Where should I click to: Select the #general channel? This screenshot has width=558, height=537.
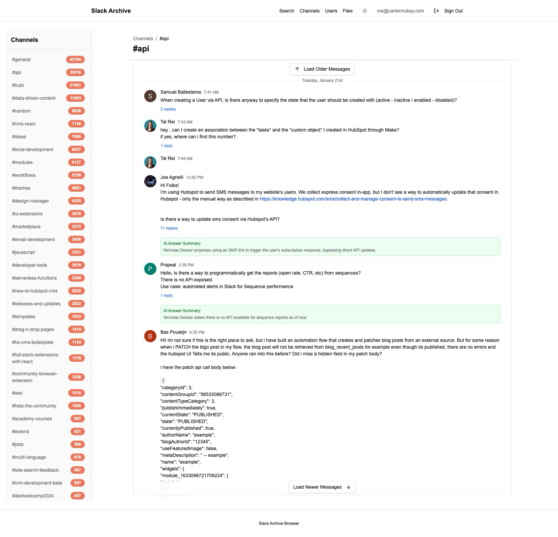click(21, 60)
